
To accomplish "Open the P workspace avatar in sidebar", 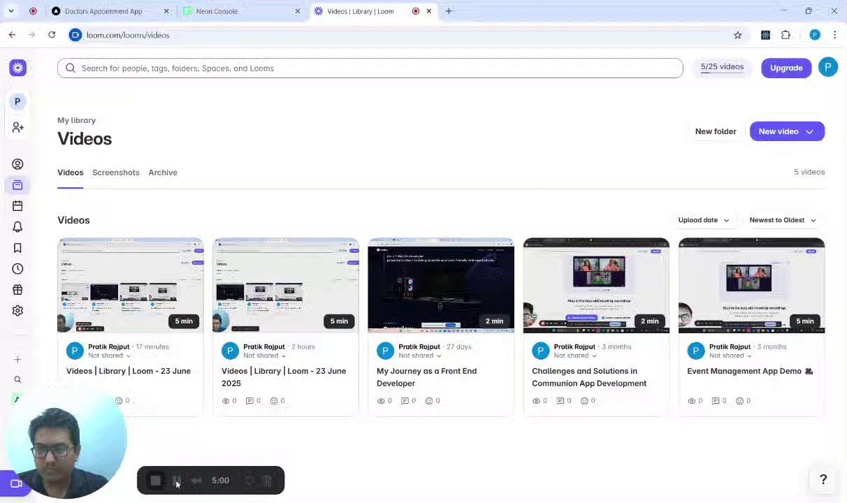I will click(17, 102).
